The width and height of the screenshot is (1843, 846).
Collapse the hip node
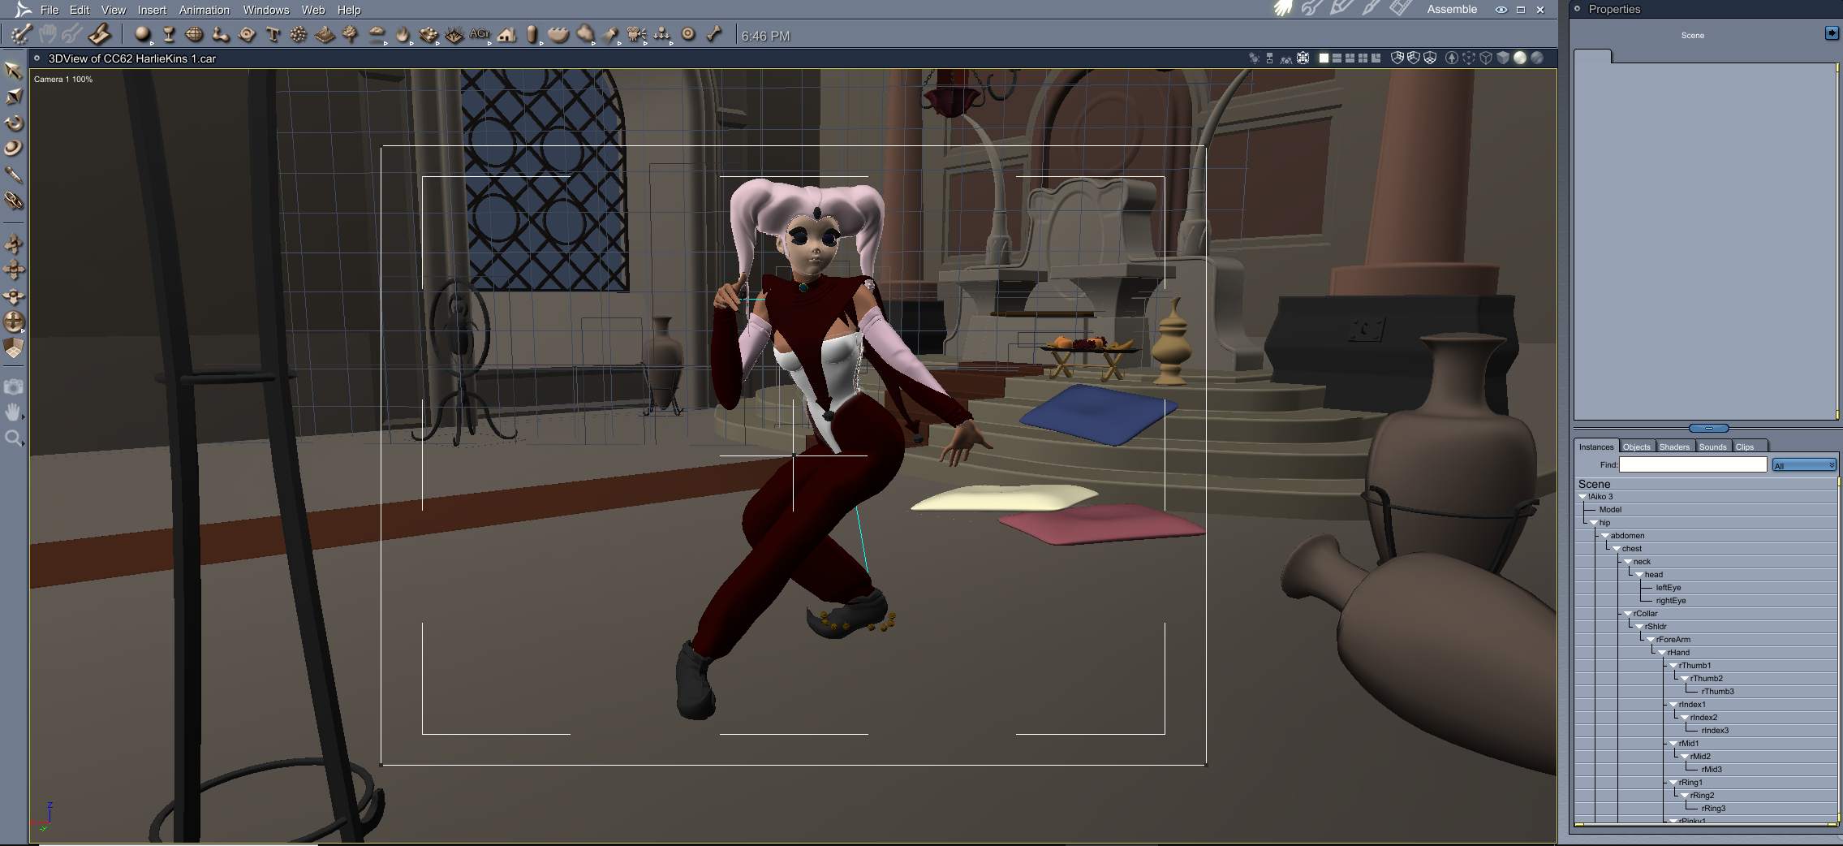1594,522
